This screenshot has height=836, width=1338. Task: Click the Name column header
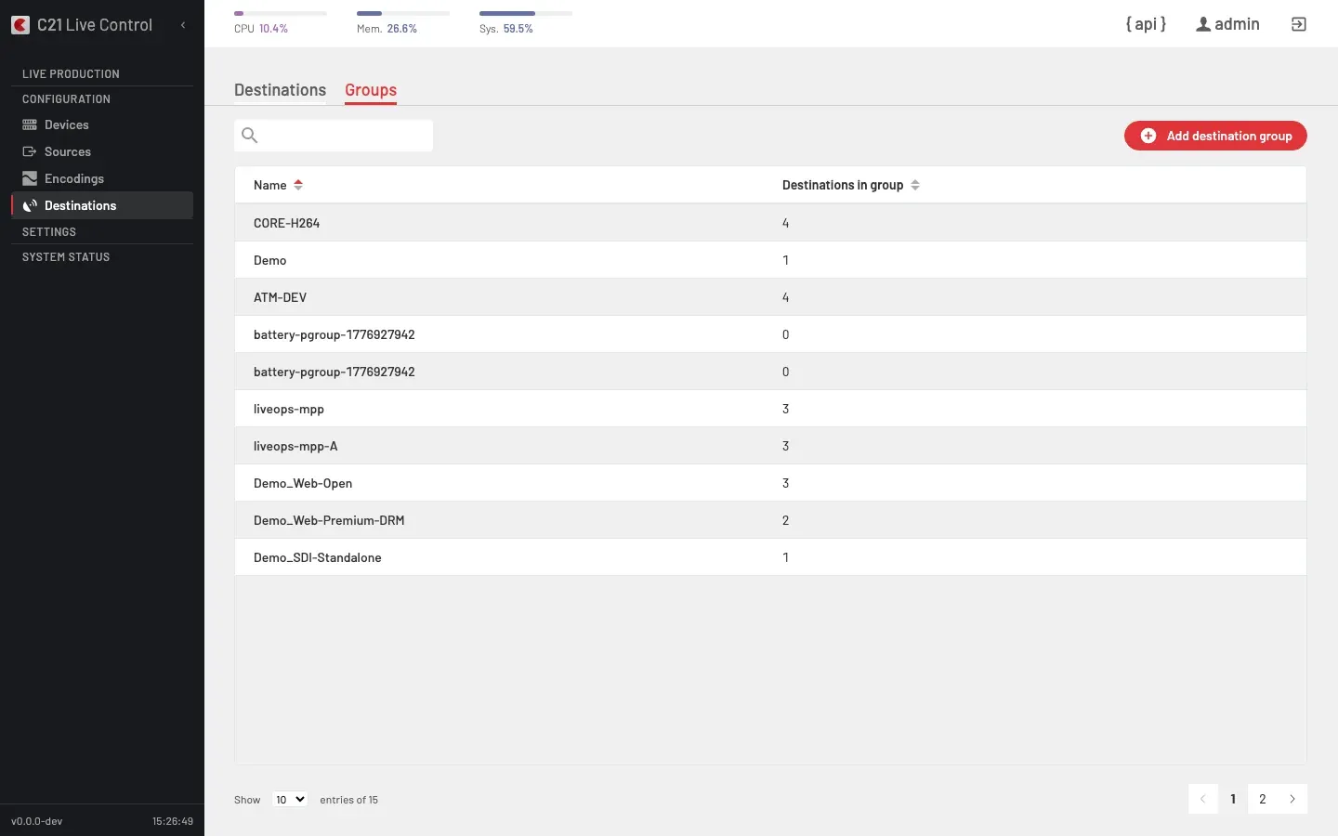click(x=269, y=185)
